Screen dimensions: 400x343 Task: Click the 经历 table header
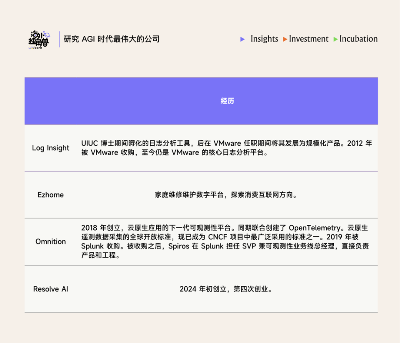point(227,101)
